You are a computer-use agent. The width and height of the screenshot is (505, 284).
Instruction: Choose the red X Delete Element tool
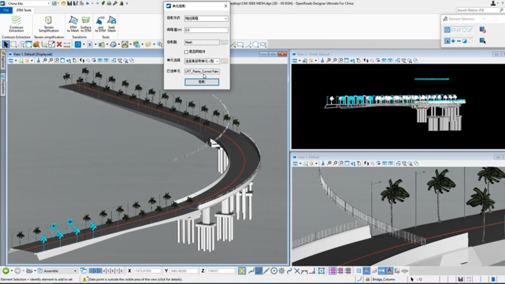pyautogui.click(x=59, y=45)
